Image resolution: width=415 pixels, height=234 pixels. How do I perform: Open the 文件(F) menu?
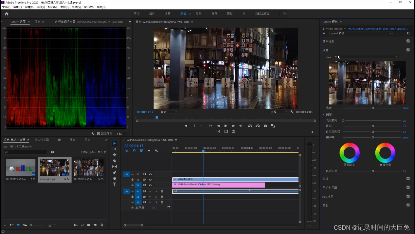tap(6, 7)
